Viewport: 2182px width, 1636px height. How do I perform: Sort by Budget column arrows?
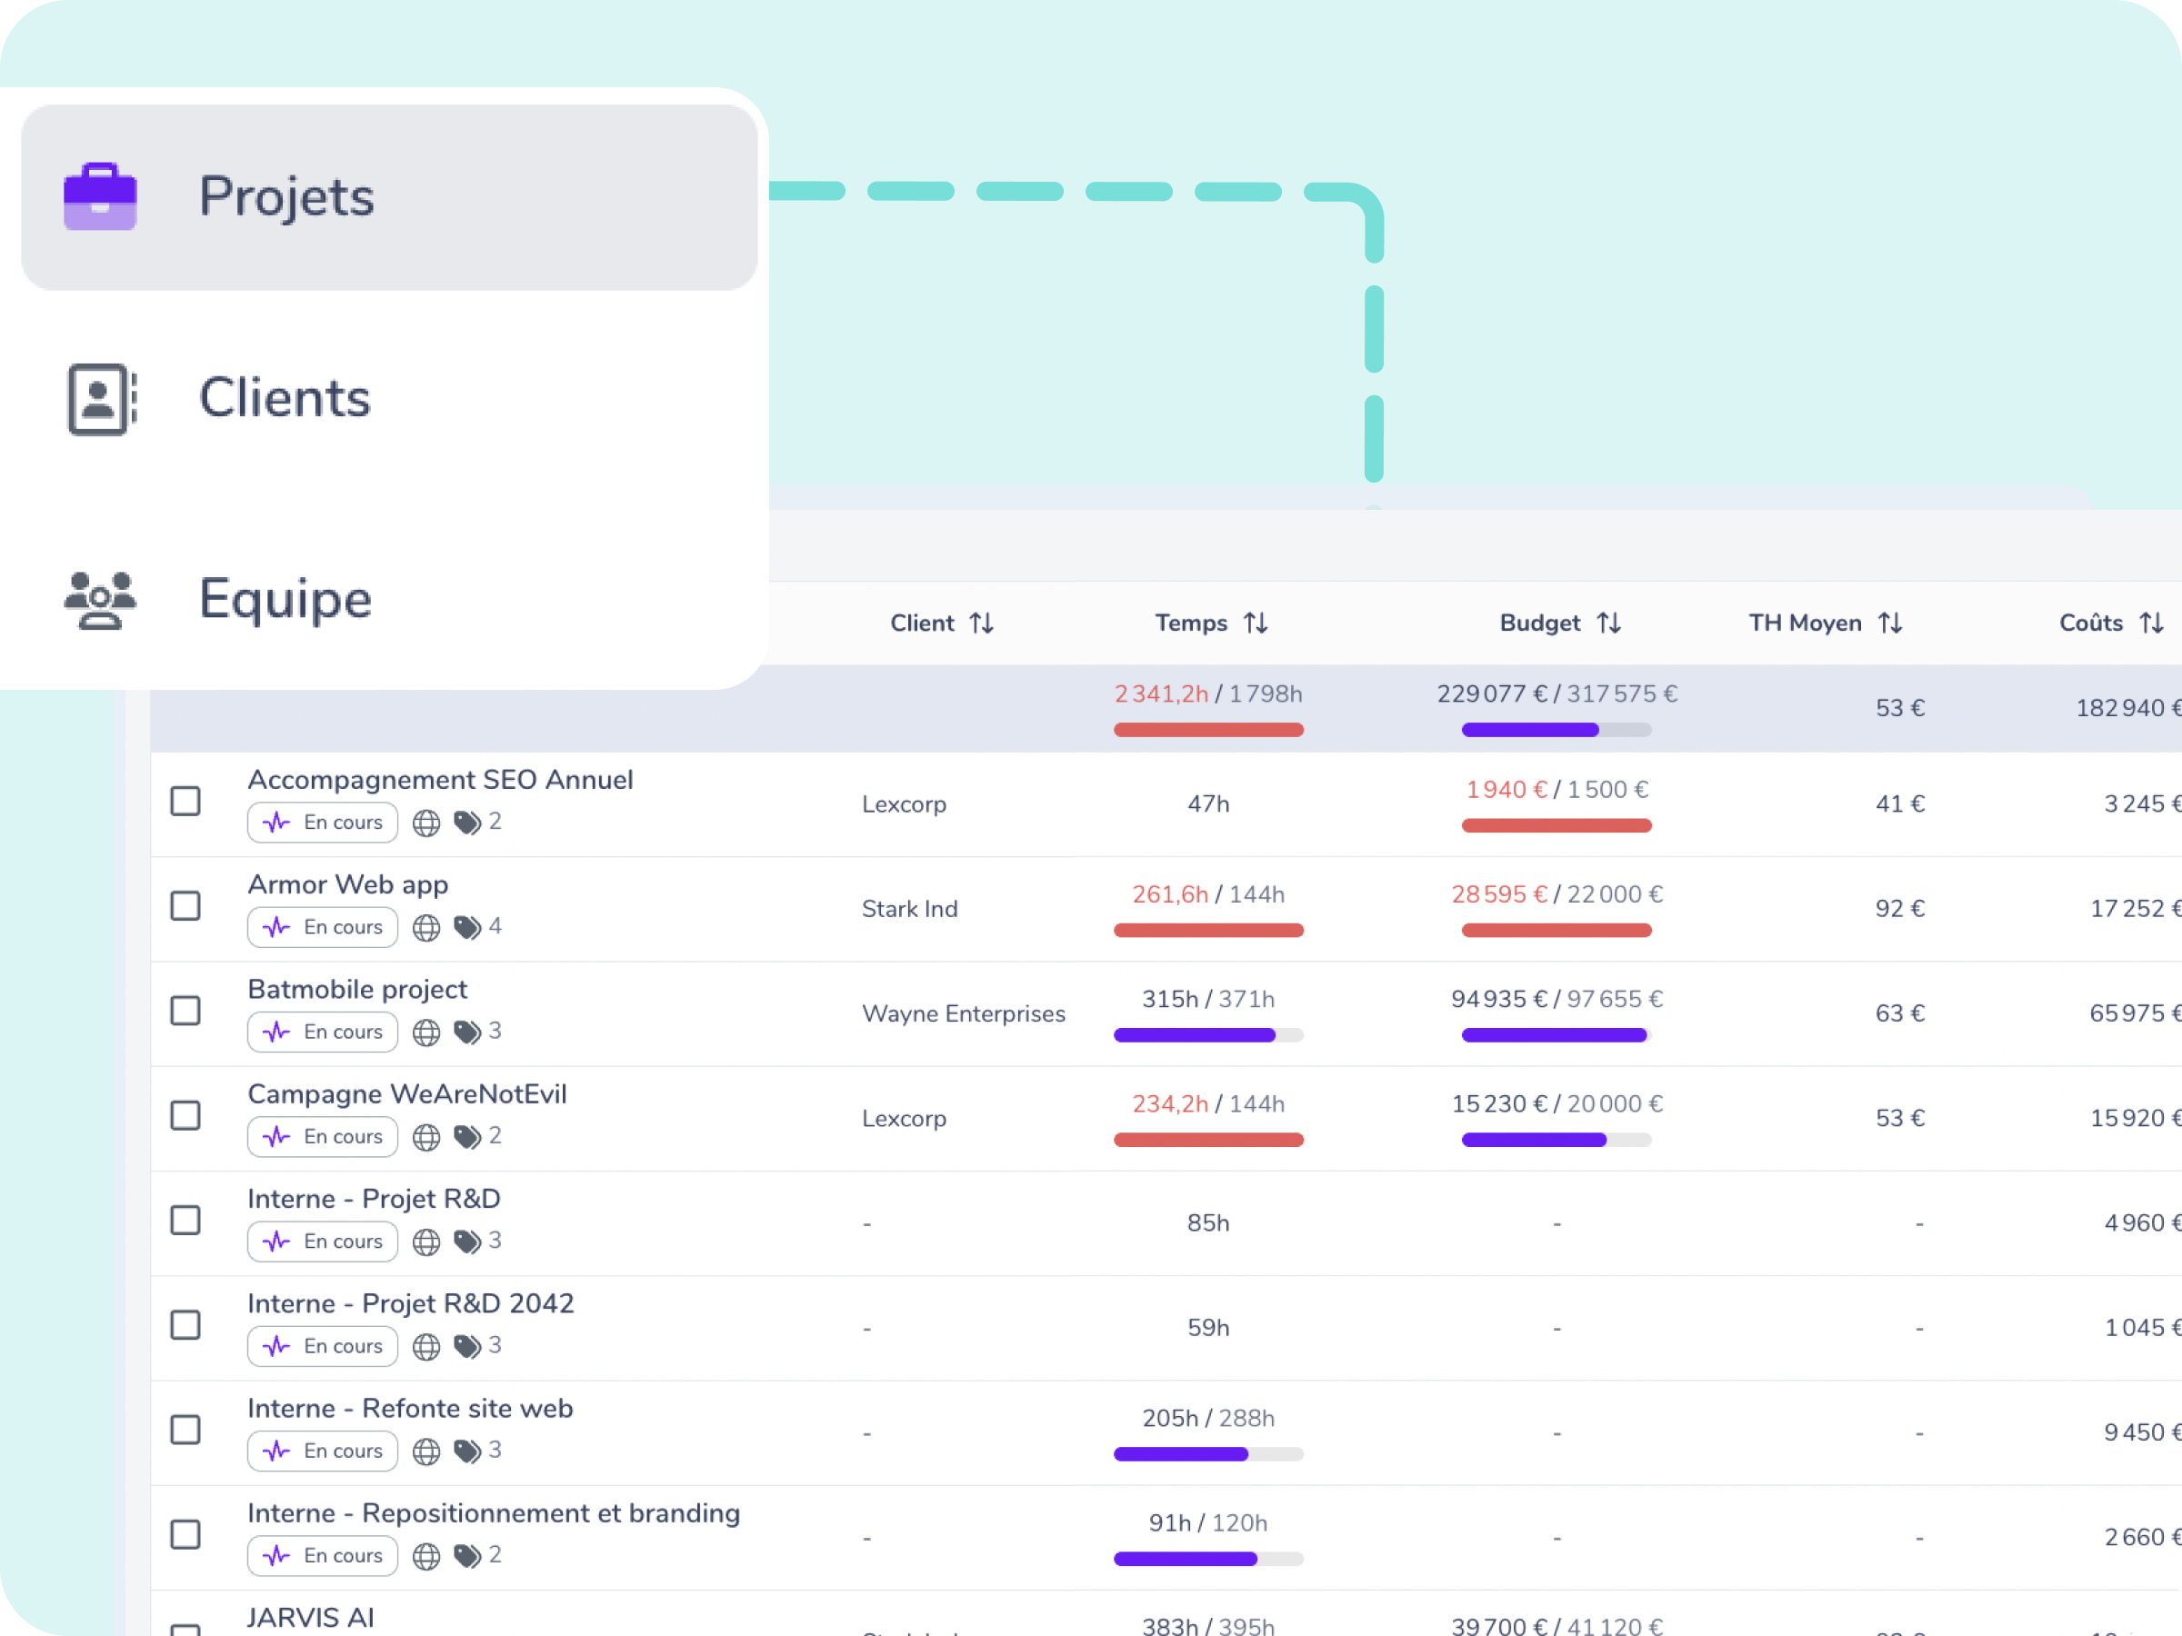coord(1609,623)
